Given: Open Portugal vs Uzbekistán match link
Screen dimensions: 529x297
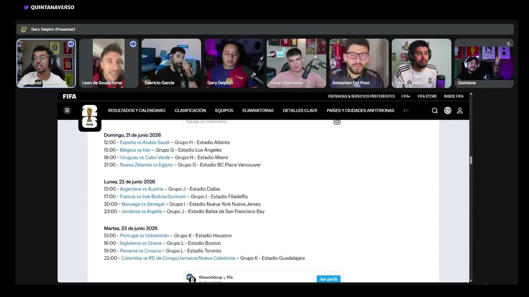Looking at the screenshot, I should 145,236.
